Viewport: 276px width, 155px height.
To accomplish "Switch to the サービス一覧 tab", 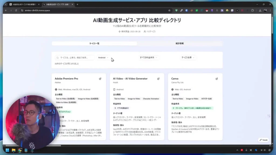I will point(94,43).
